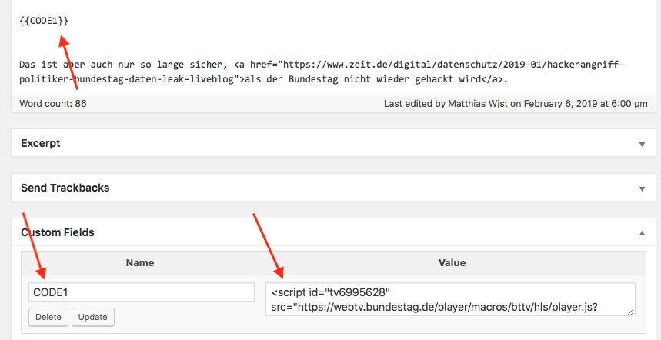Click the Value textarea resize handle
The width and height of the screenshot is (661, 340).
(630, 312)
